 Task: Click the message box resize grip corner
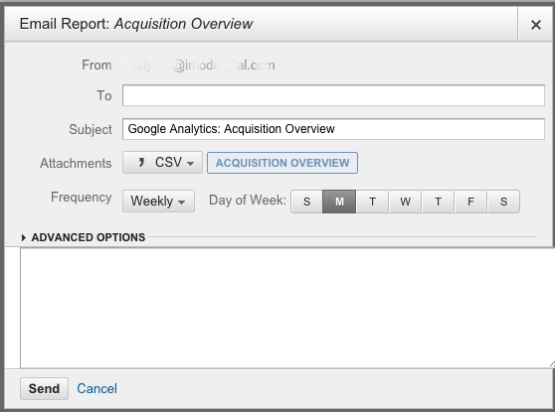(x=552, y=364)
